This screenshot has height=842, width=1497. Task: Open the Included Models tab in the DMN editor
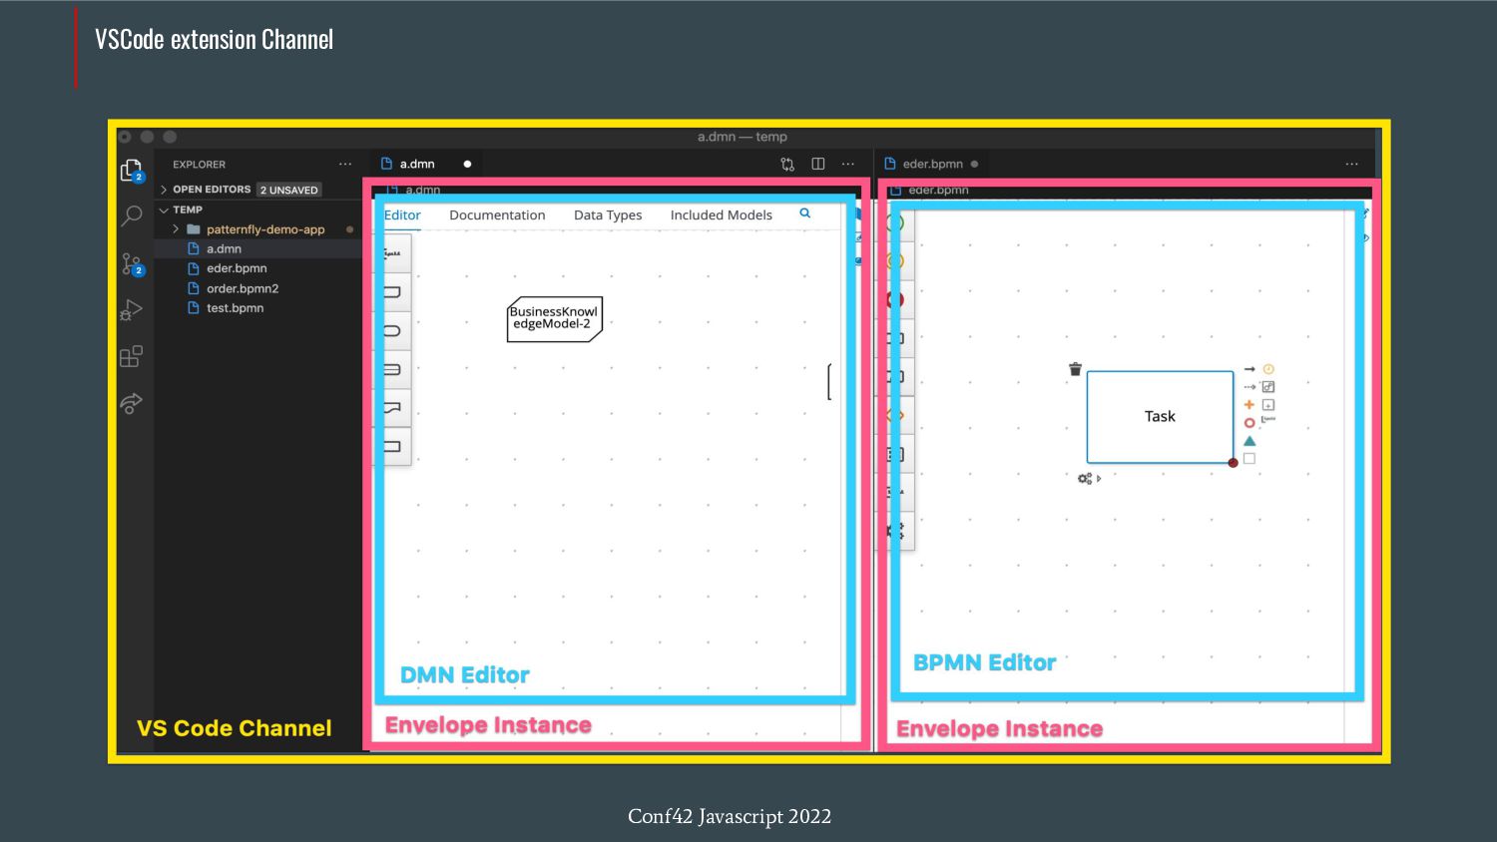coord(721,215)
